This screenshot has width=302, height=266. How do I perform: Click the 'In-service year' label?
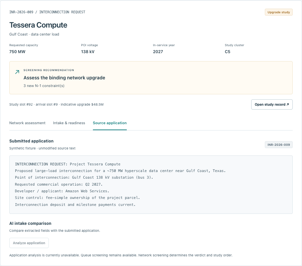(164, 45)
